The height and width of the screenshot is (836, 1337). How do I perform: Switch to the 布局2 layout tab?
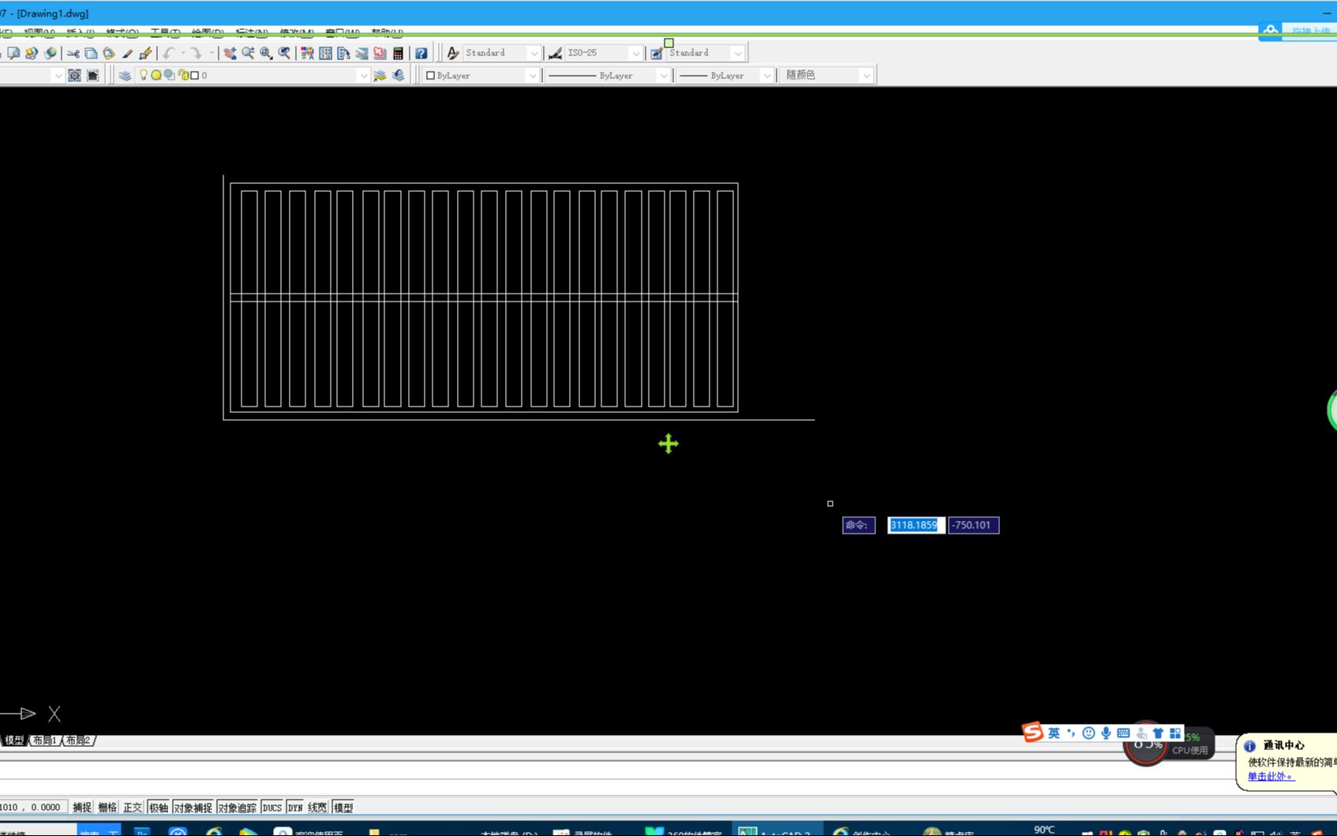tap(77, 740)
